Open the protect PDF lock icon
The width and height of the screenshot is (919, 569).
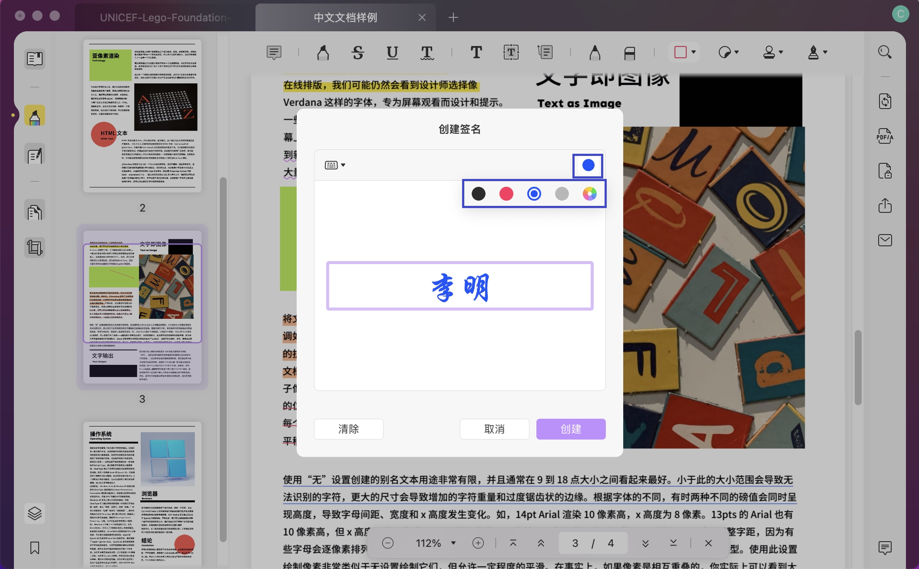coord(885,171)
